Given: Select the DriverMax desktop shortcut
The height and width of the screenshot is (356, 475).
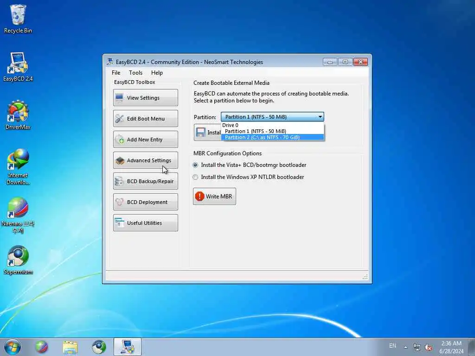Looking at the screenshot, I should point(18,115).
